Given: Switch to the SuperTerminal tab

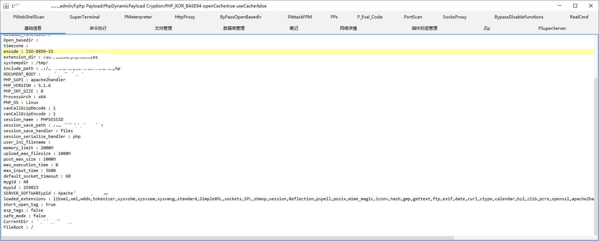Looking at the screenshot, I should [85, 17].
